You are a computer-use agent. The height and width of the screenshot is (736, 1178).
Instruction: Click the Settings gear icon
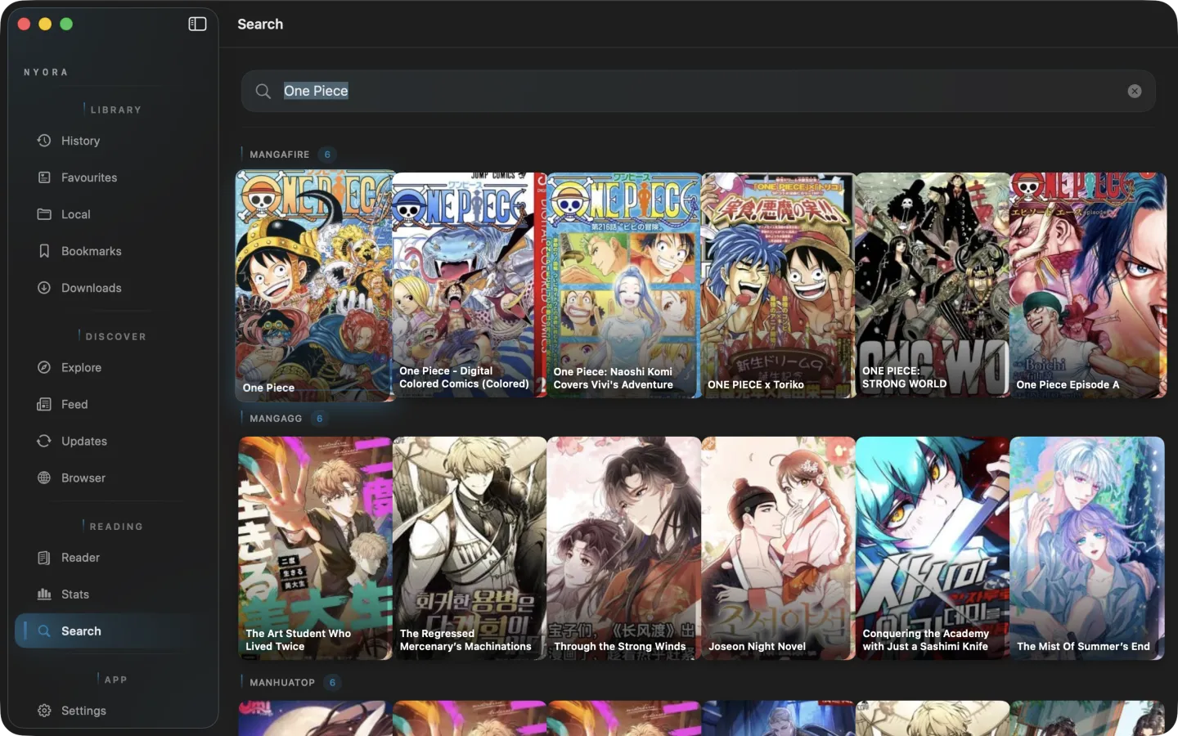click(x=44, y=711)
